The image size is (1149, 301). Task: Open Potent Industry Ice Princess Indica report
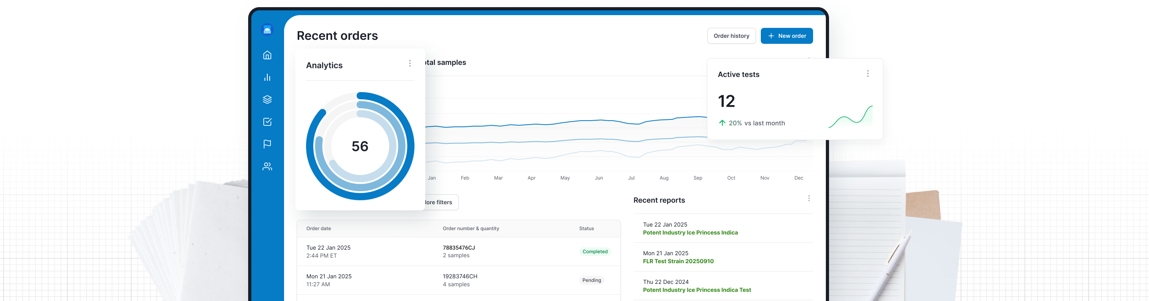(x=690, y=233)
